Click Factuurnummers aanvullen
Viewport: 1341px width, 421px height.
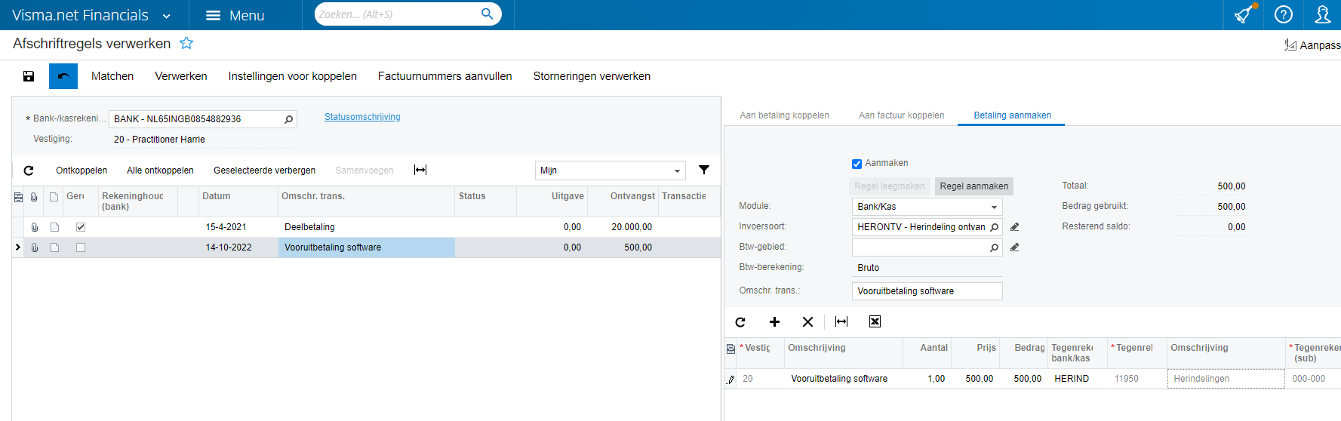[x=445, y=76]
